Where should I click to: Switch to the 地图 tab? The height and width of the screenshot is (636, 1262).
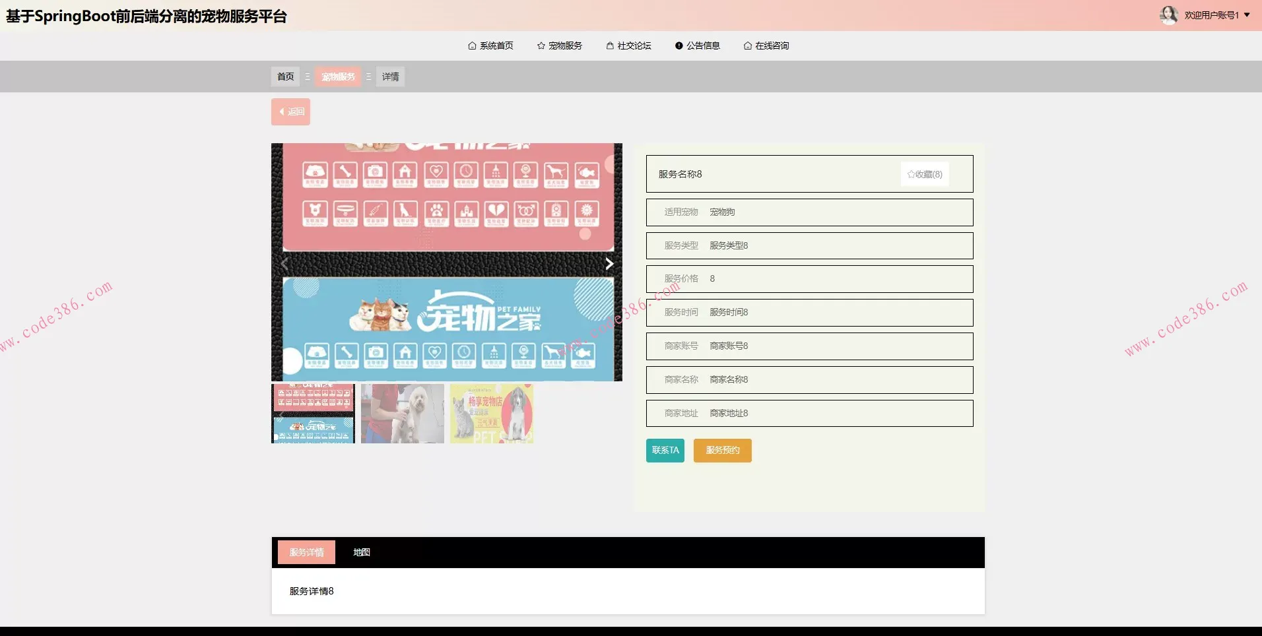click(x=361, y=552)
